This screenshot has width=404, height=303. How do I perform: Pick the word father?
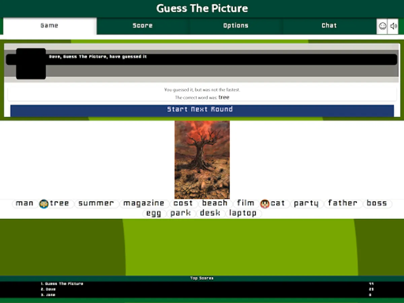343,204
